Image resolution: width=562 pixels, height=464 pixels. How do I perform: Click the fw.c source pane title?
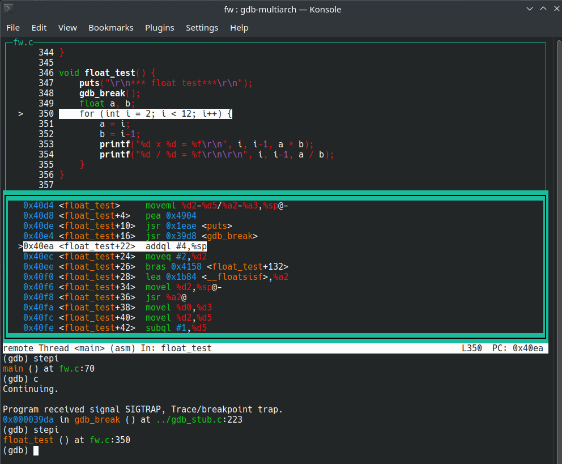tap(23, 42)
